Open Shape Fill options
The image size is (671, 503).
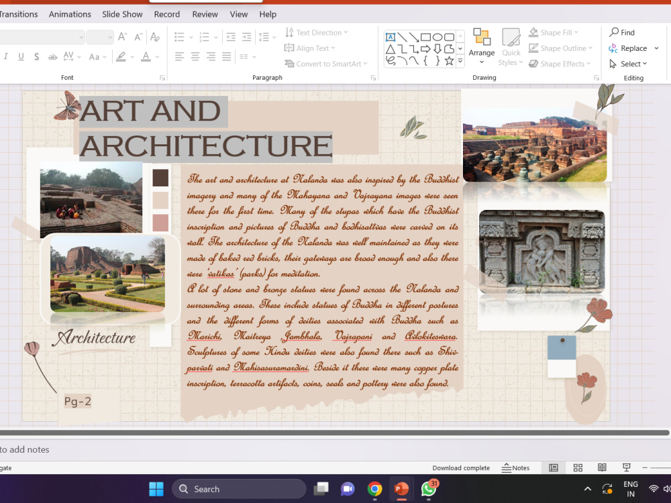point(554,32)
